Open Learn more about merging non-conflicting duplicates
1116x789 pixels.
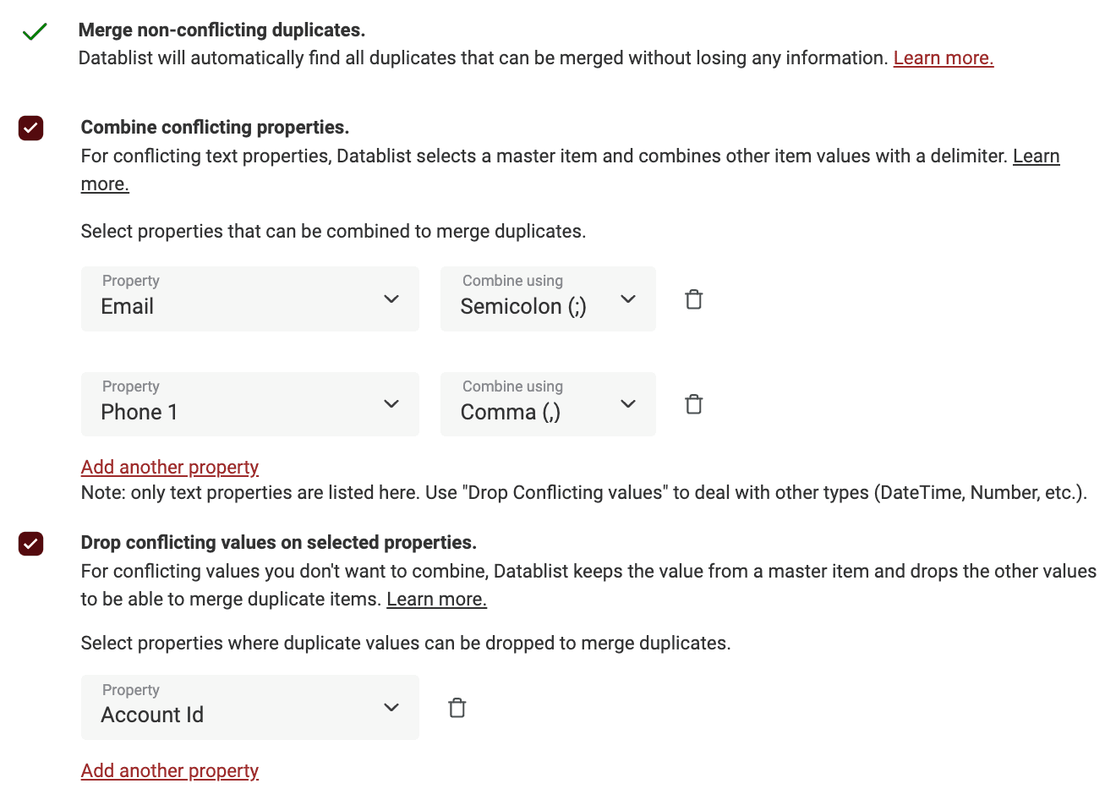pos(943,58)
